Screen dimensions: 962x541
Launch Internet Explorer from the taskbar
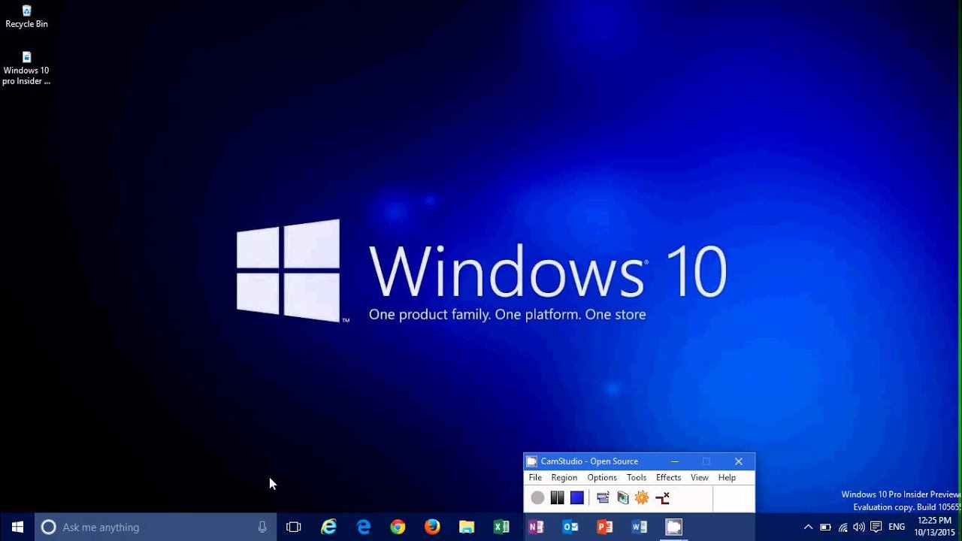pos(328,527)
